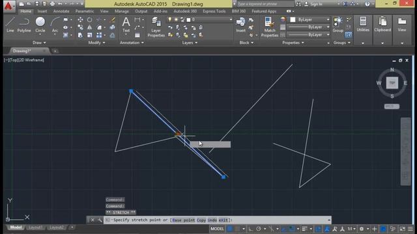Click the application menu red A logo
This screenshot has height=234, width=417.
(8, 6)
